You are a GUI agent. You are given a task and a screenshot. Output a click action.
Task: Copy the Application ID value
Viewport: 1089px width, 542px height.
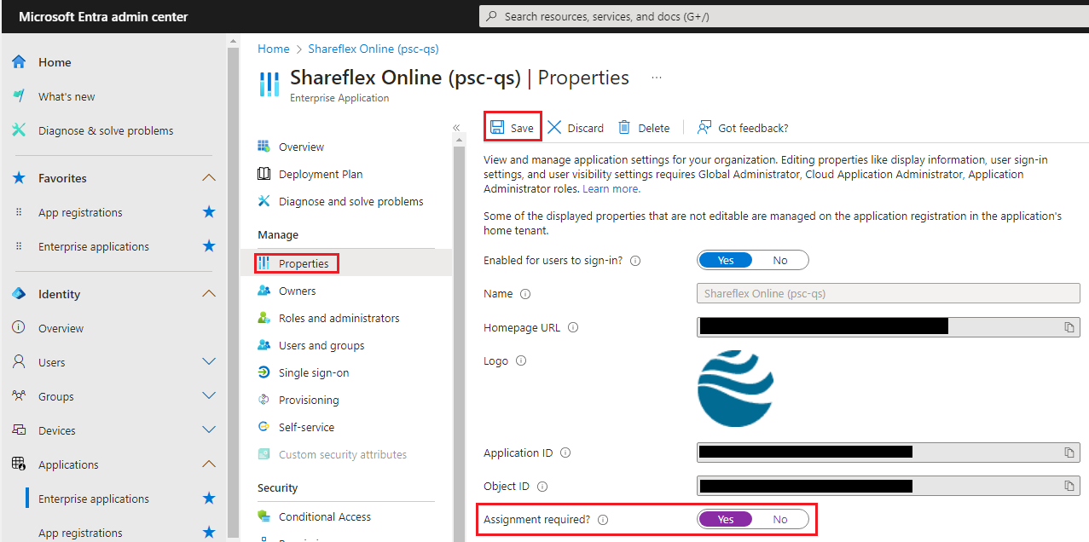(1069, 453)
